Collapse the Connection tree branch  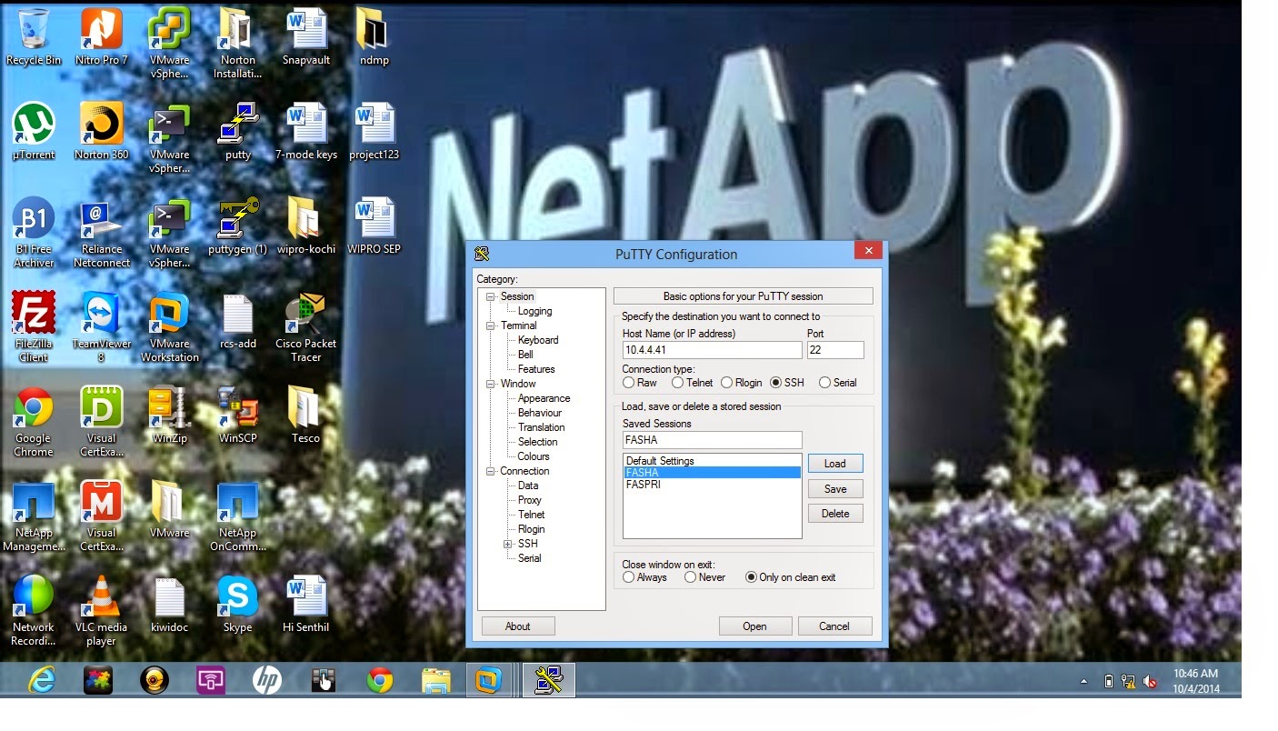492,471
